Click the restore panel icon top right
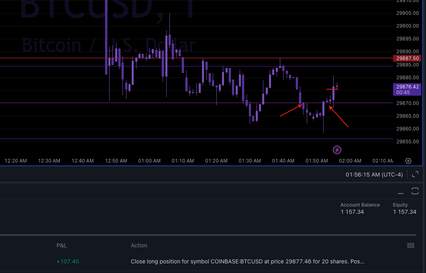Screen dimensions: 426x273 pos(415,191)
